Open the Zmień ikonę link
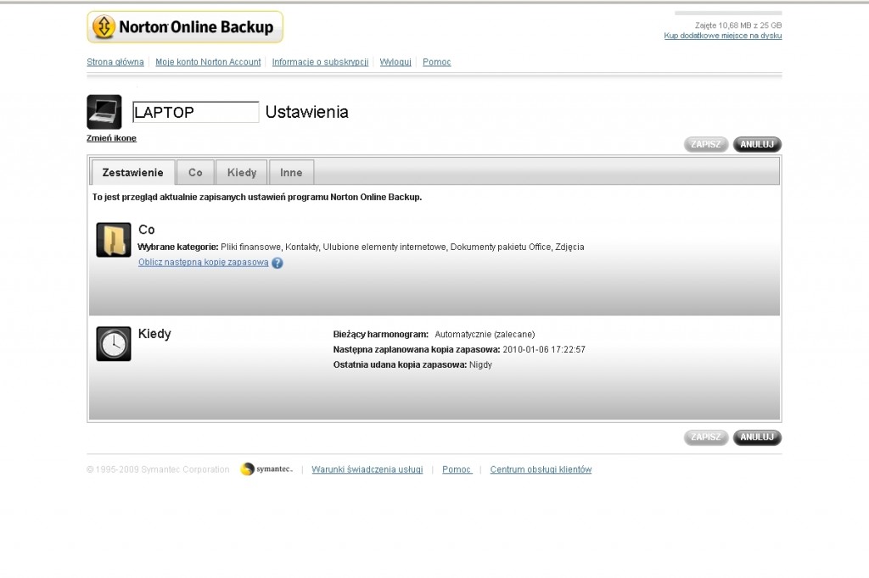Screen dimensions: 869x578 [111, 138]
